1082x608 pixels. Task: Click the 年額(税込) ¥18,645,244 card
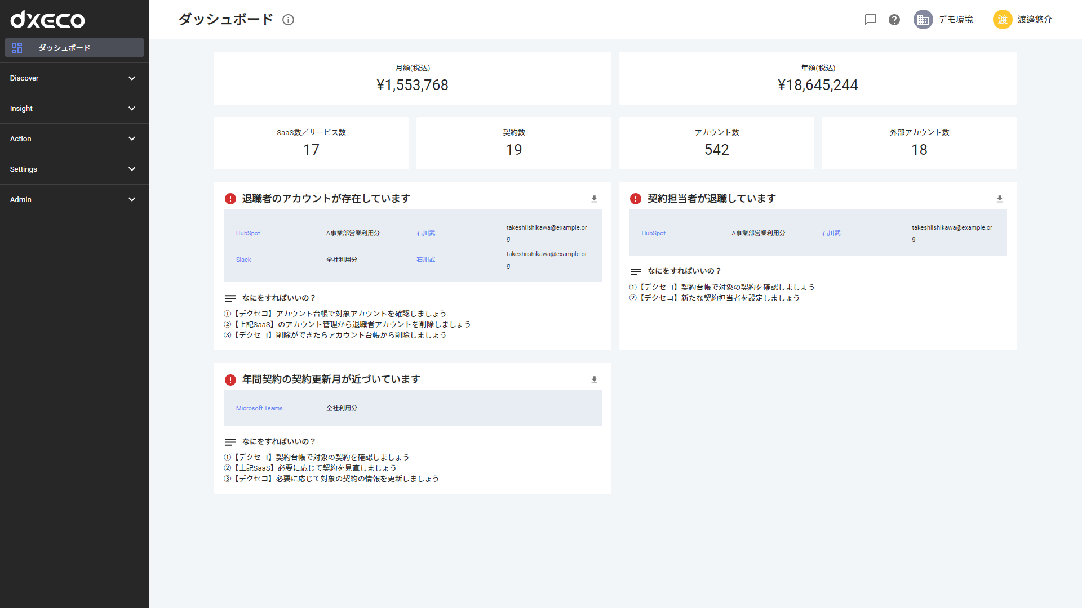[x=818, y=78]
